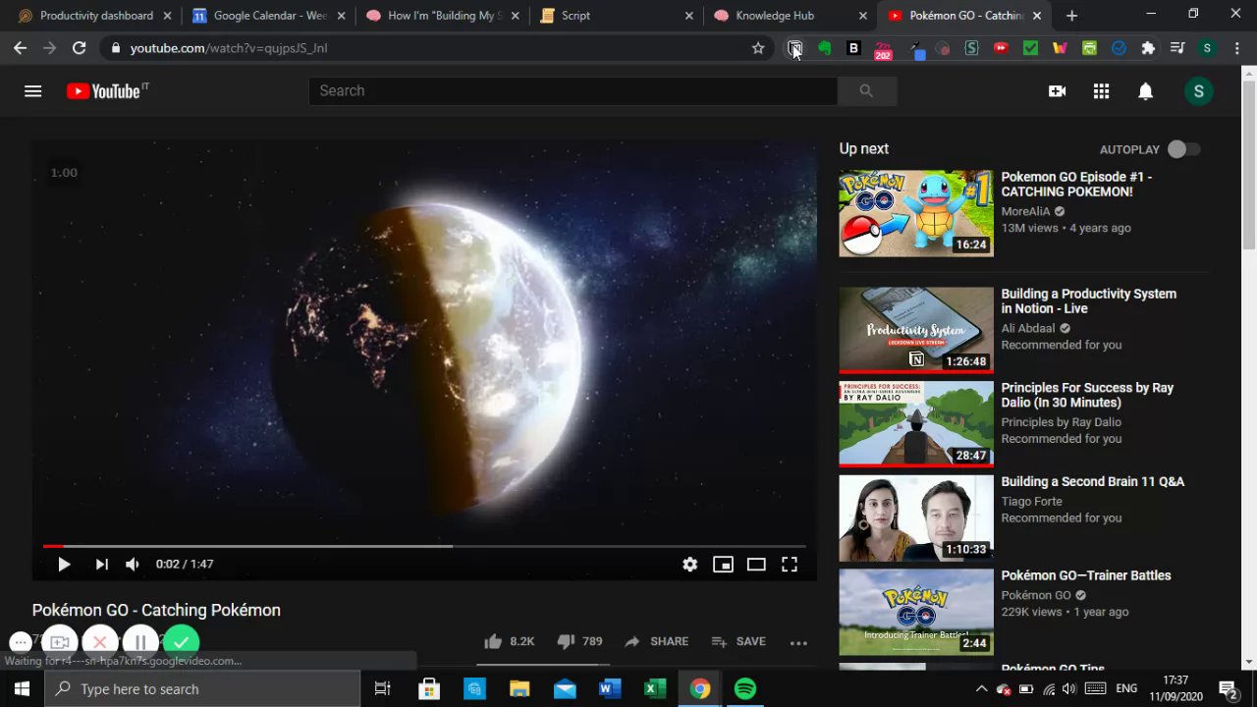Switch to the Google Calendar tab
This screenshot has width=1257, height=707.
pyautogui.click(x=270, y=16)
